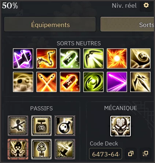Select the green skull bullet spell

pyautogui.click(x=70, y=58)
